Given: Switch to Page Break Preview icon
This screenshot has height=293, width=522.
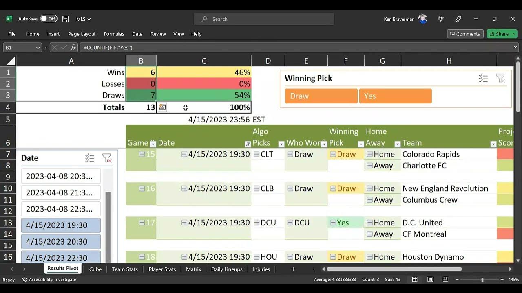Looking at the screenshot, I should point(445,280).
